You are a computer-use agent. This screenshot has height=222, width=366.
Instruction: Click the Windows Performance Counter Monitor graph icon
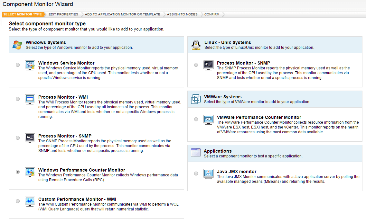tap(30, 172)
